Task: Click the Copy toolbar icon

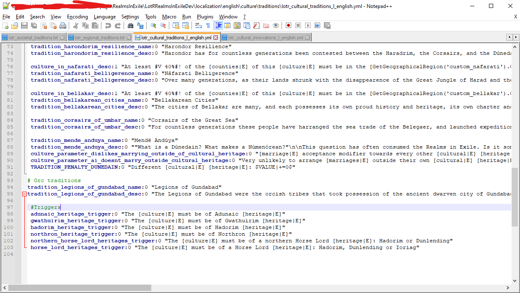Action: (x=85, y=26)
